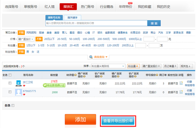Viewport: 196px width, 128px height.
Task: Filter category by 美食
Action: point(49,32)
